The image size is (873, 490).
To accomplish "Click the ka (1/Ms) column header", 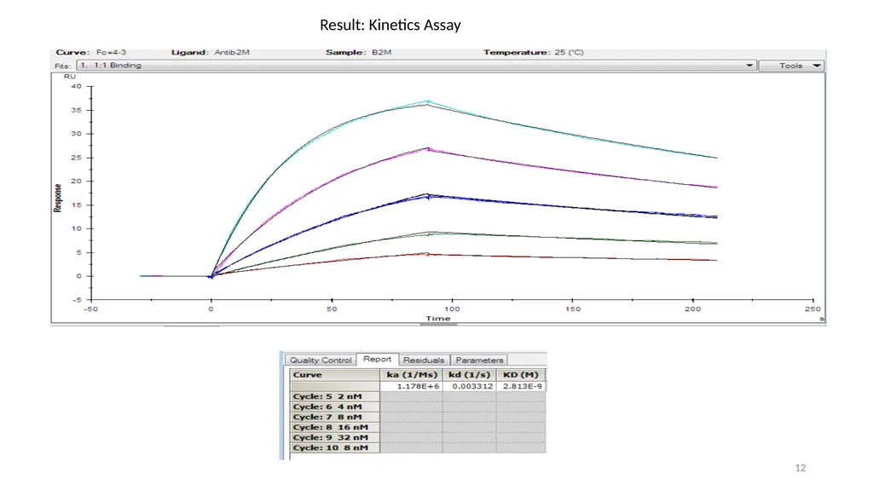I will click(412, 375).
